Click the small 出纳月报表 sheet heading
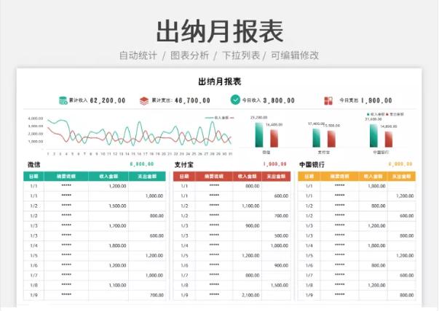 (220, 81)
